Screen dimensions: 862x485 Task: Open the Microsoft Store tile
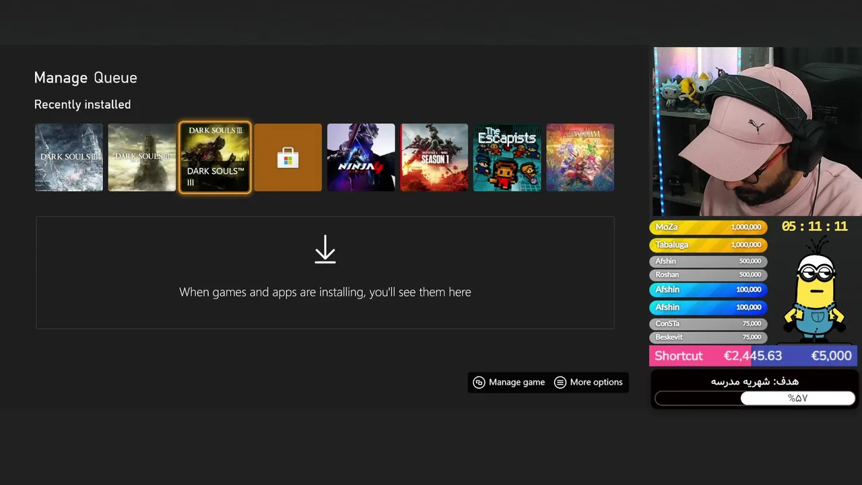tap(288, 158)
